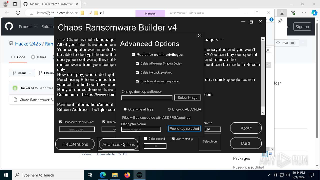Click the Advanced Options button
The image size is (320, 180).
pyautogui.click(x=118, y=144)
